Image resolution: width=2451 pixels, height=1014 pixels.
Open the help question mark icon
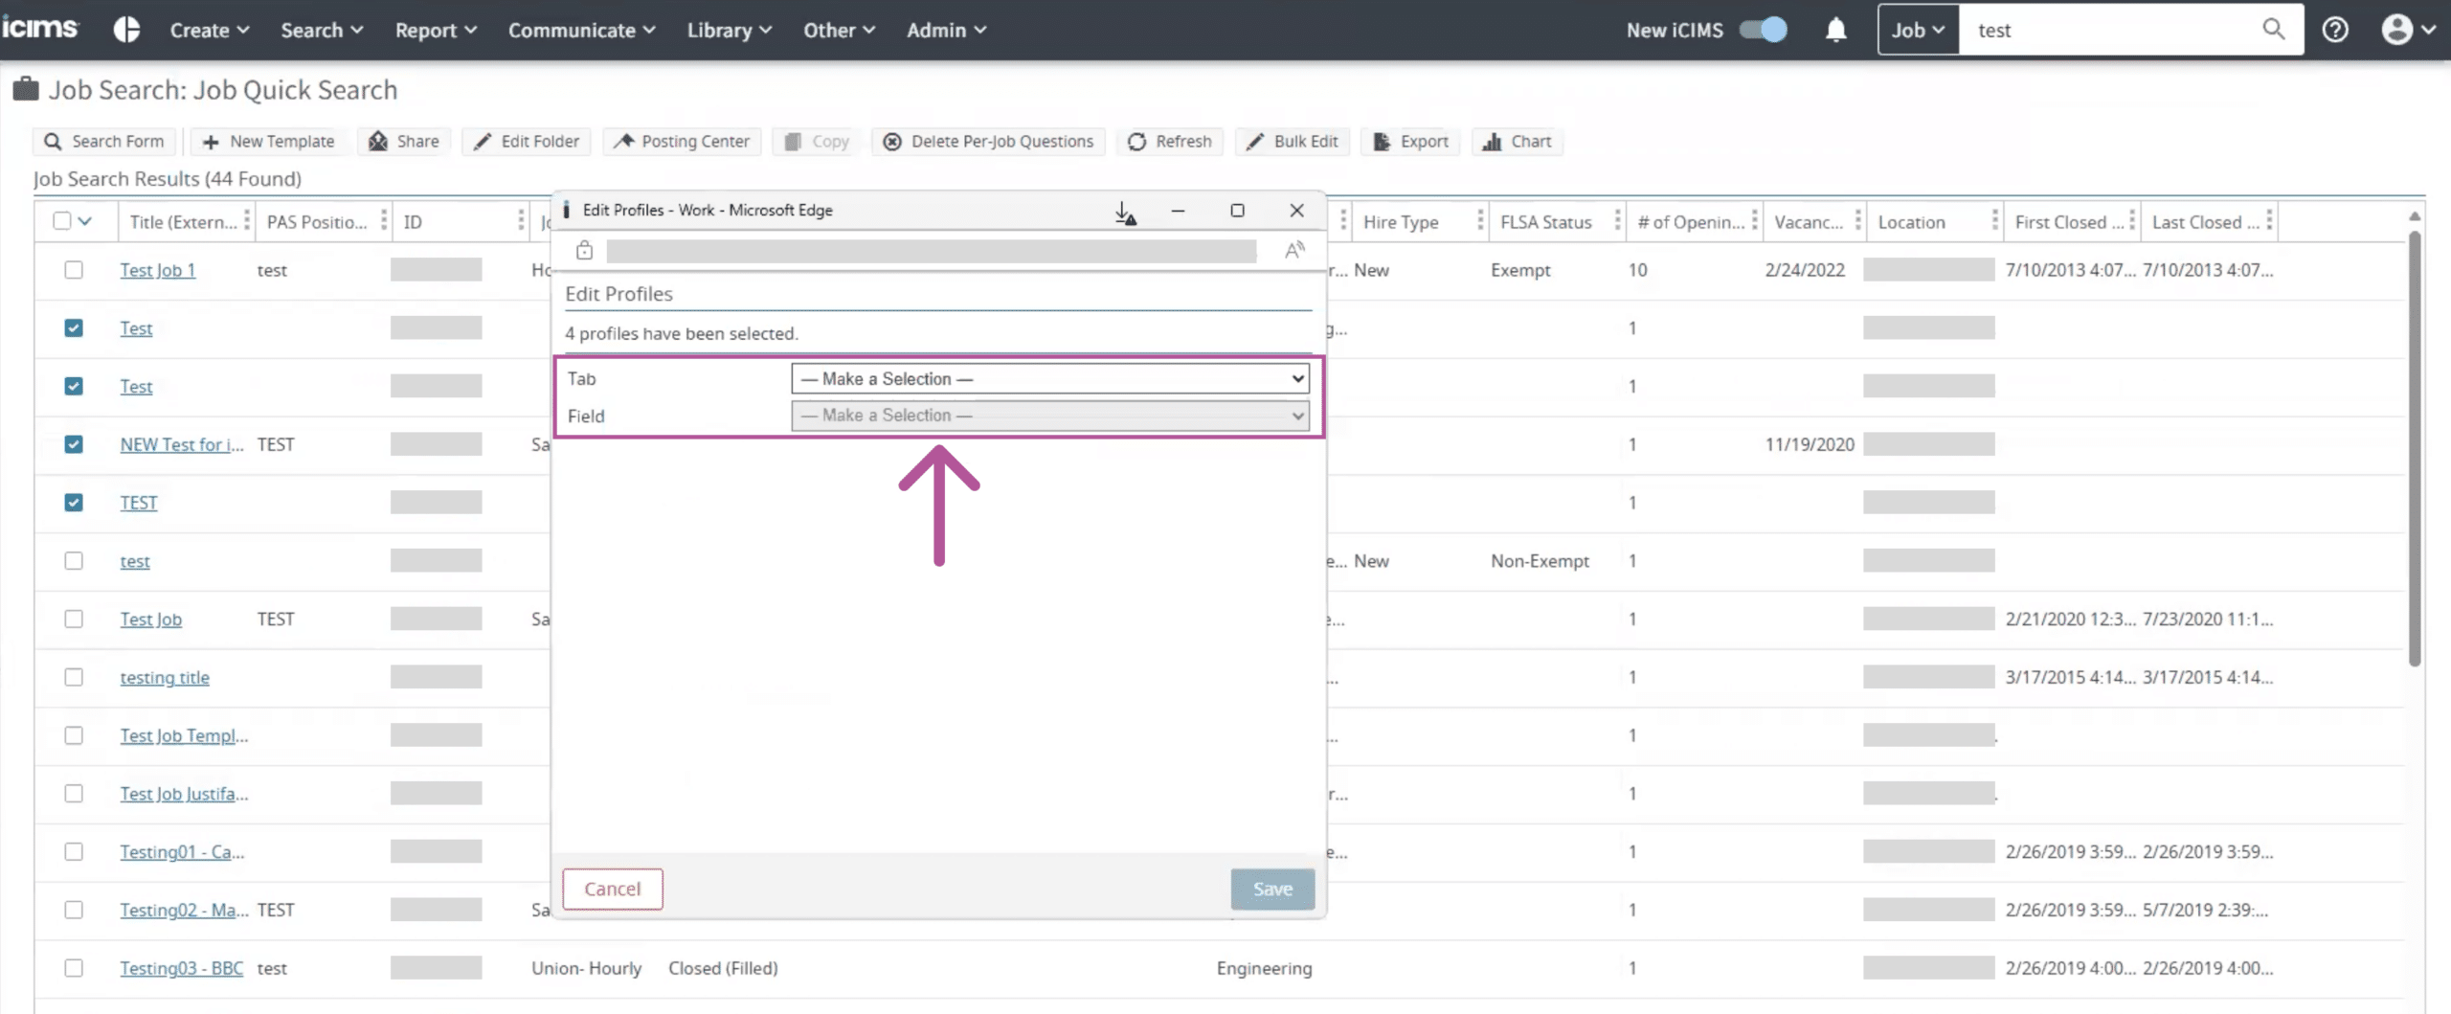(x=2335, y=31)
